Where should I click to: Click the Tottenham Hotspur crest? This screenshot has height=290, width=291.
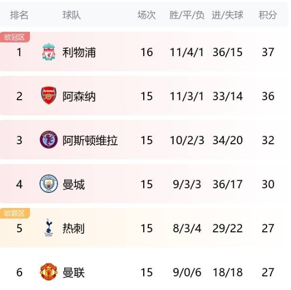[49, 228]
